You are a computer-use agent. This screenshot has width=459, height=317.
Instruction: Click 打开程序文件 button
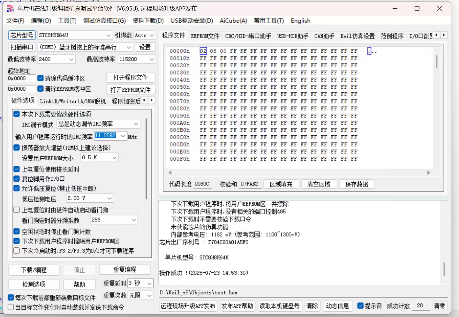(131, 78)
